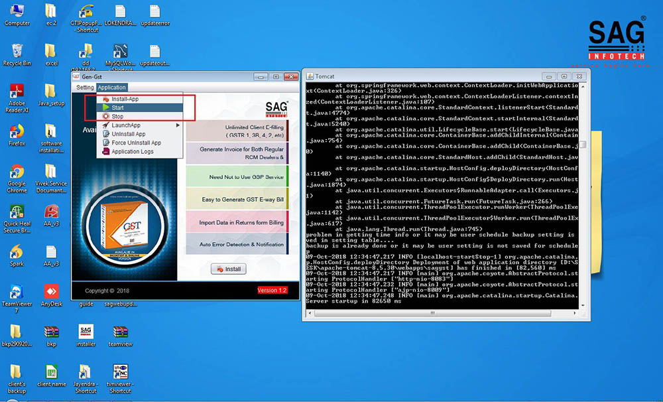This screenshot has width=663, height=402.
Task: Click the Quick Heal Secure Browser icon
Action: (17, 212)
